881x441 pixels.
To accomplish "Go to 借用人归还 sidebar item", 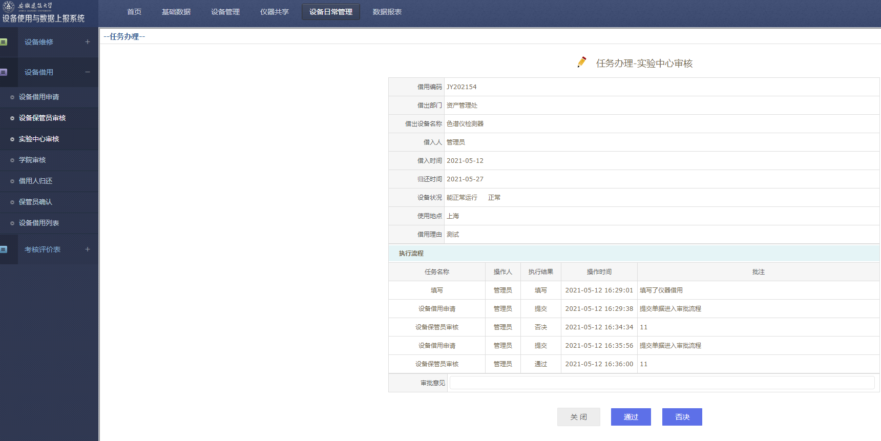I will [x=35, y=181].
